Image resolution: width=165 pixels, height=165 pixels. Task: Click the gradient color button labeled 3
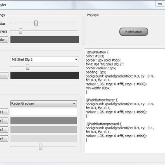coord(4,130)
